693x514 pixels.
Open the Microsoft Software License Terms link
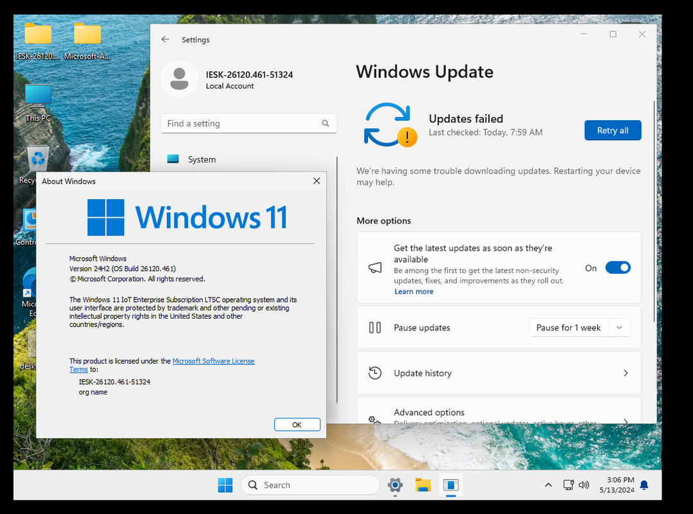point(213,361)
